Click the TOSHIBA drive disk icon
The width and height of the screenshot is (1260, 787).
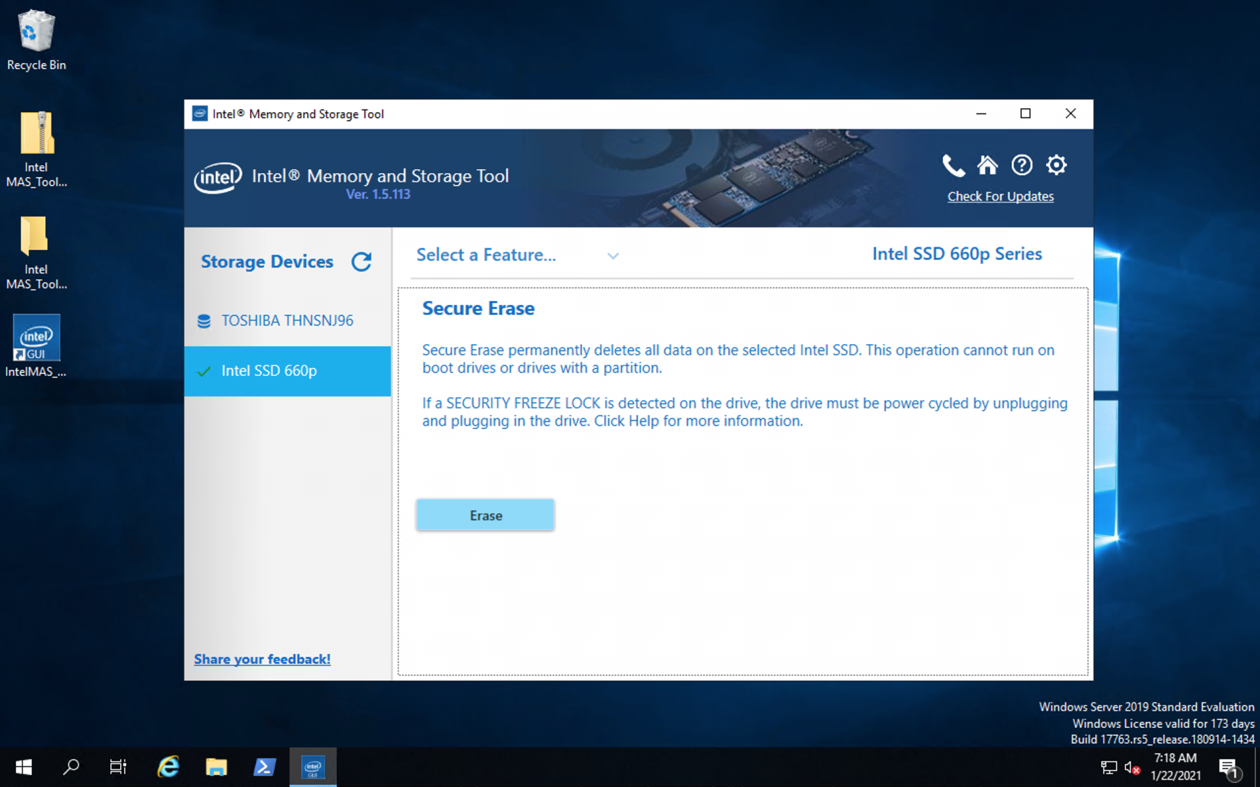coord(204,321)
